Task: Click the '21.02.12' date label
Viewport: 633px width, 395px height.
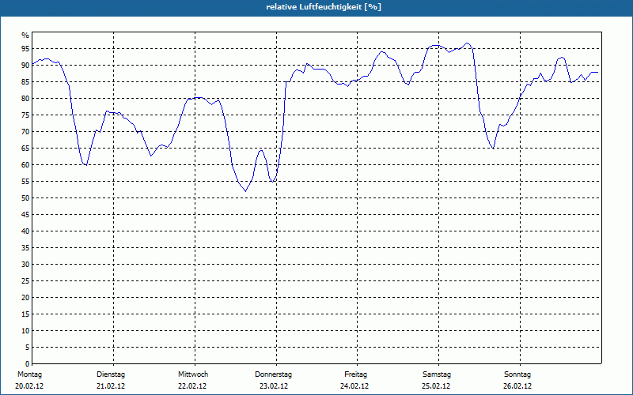Action: click(x=111, y=386)
